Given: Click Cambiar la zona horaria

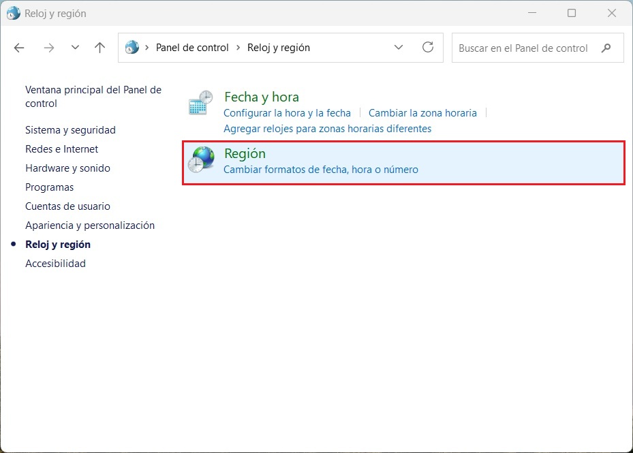Looking at the screenshot, I should point(422,112).
